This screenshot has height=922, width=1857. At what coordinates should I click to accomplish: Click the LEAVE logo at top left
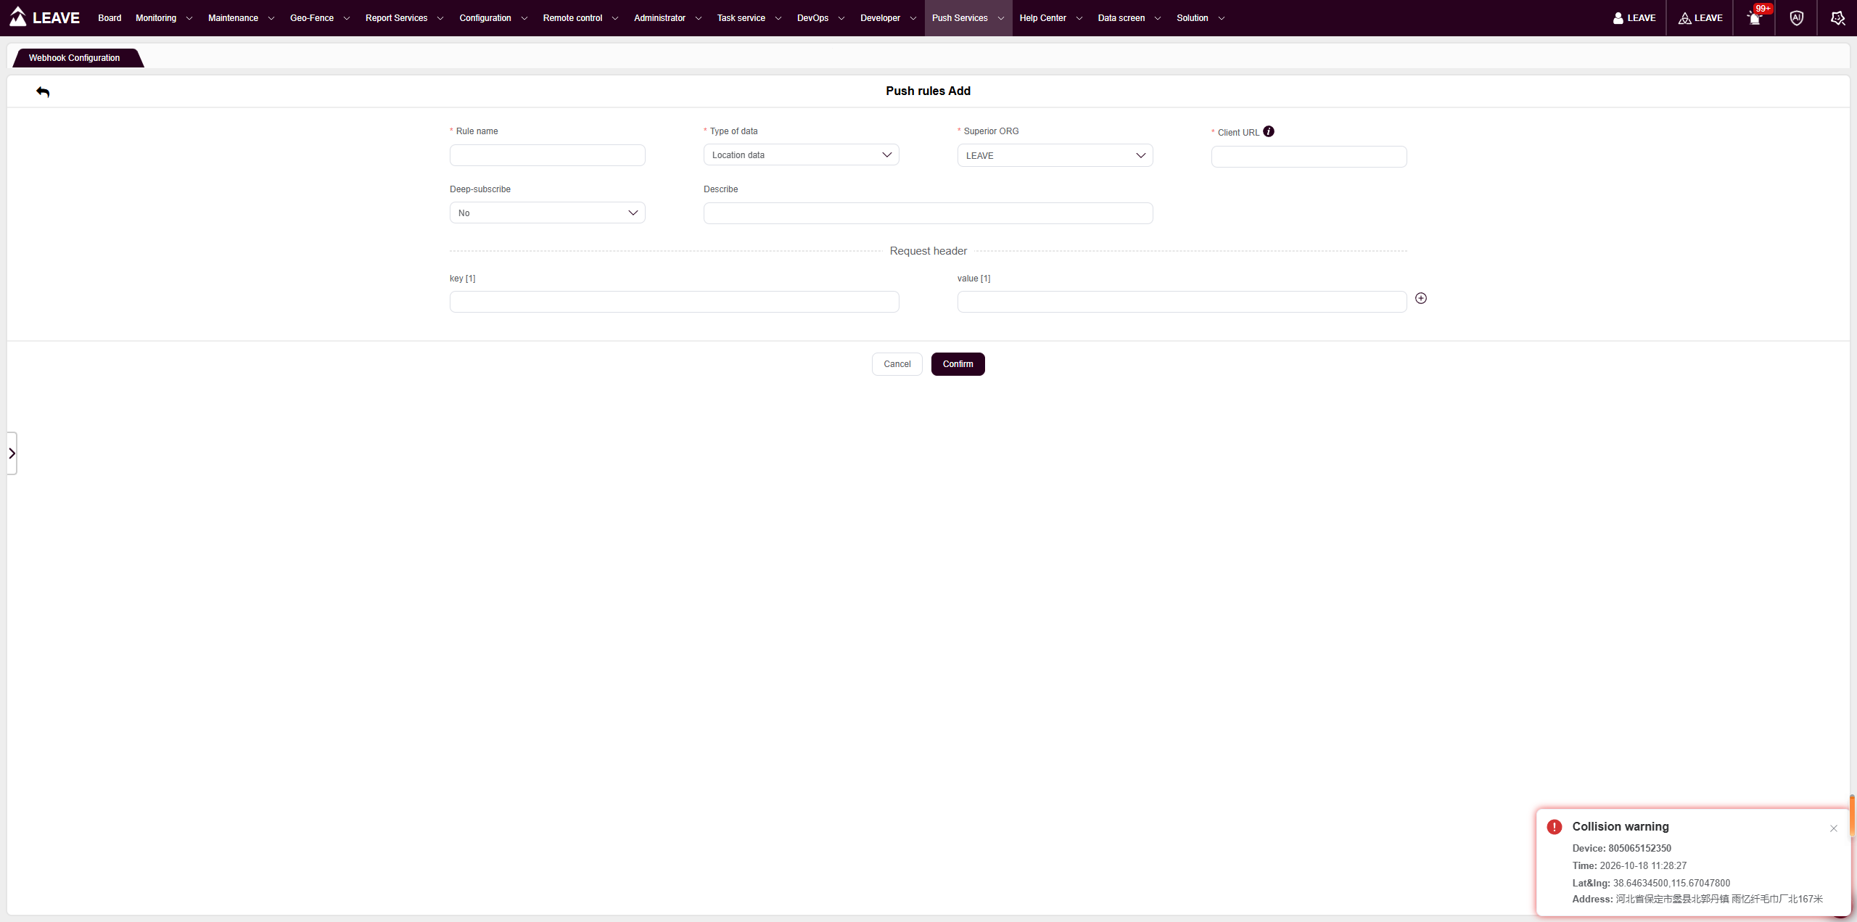[45, 17]
